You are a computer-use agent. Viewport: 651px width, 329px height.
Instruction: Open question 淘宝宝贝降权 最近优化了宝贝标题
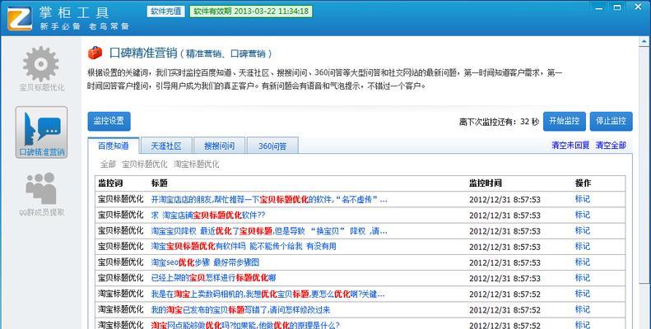[x=269, y=231]
